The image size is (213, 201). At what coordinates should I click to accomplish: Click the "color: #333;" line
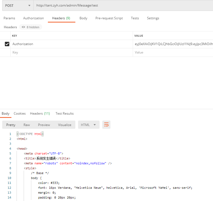click(x=49, y=183)
